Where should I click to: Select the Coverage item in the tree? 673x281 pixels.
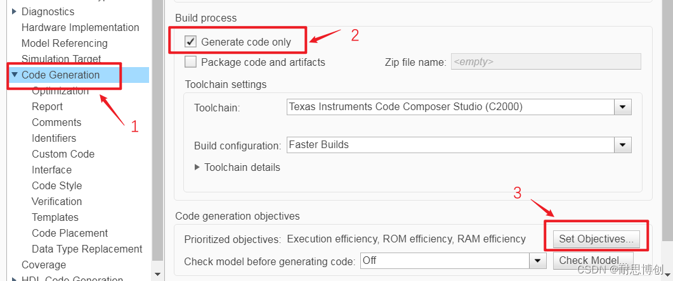pyautogui.click(x=43, y=265)
